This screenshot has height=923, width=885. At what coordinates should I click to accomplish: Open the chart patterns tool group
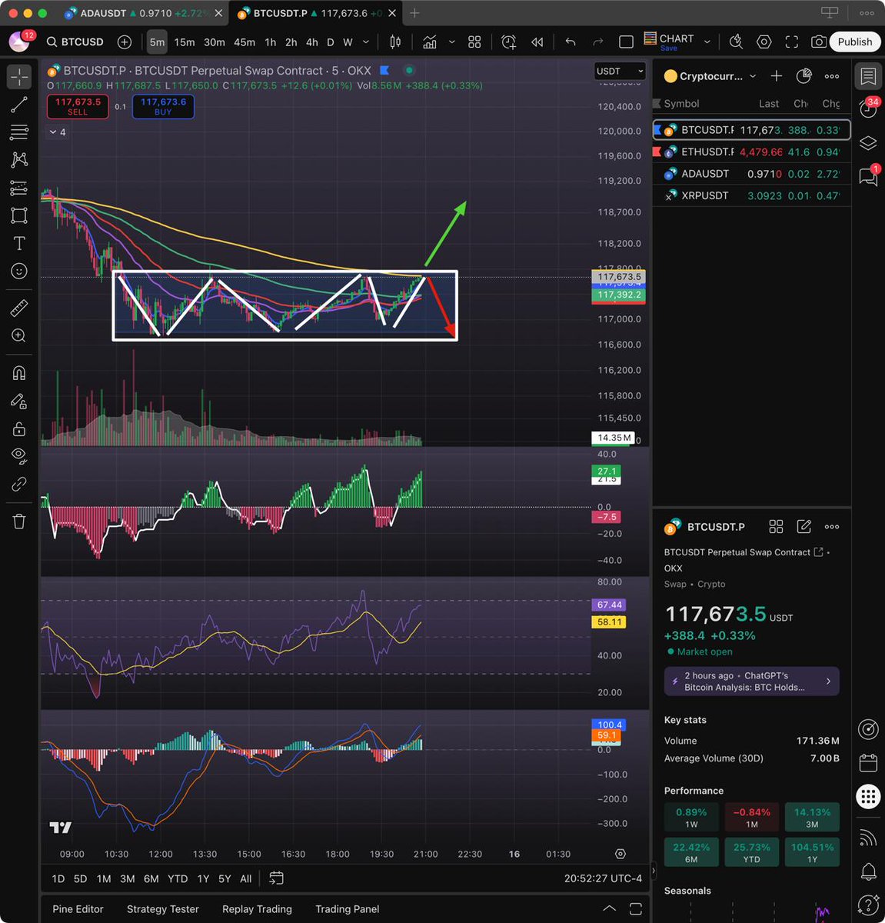tap(19, 160)
